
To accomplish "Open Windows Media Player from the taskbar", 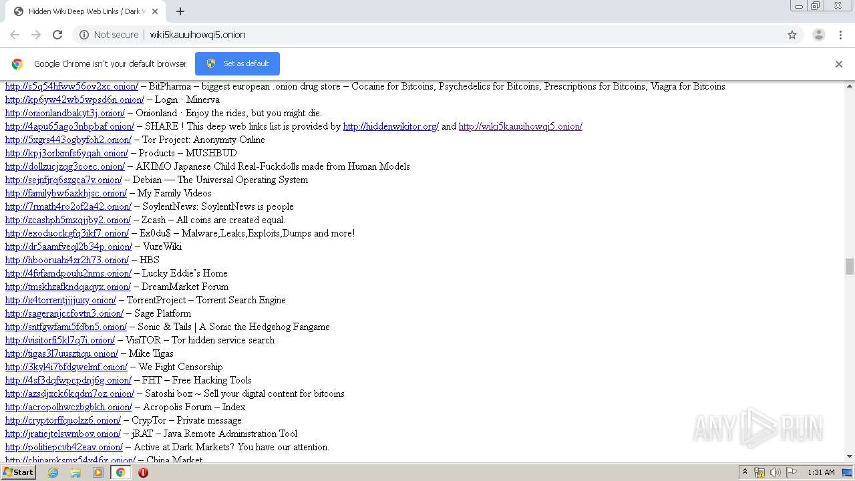I will [x=98, y=472].
